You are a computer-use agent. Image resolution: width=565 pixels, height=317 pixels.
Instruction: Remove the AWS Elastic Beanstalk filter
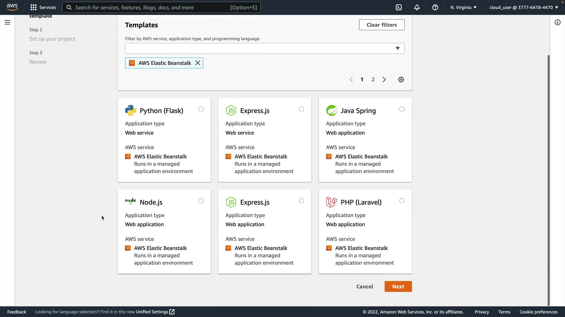(x=198, y=63)
